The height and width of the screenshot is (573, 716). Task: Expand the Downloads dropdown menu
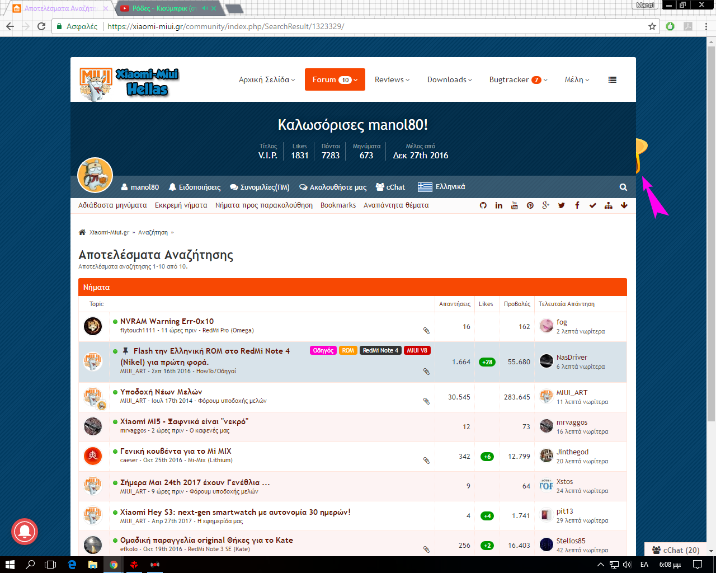450,79
